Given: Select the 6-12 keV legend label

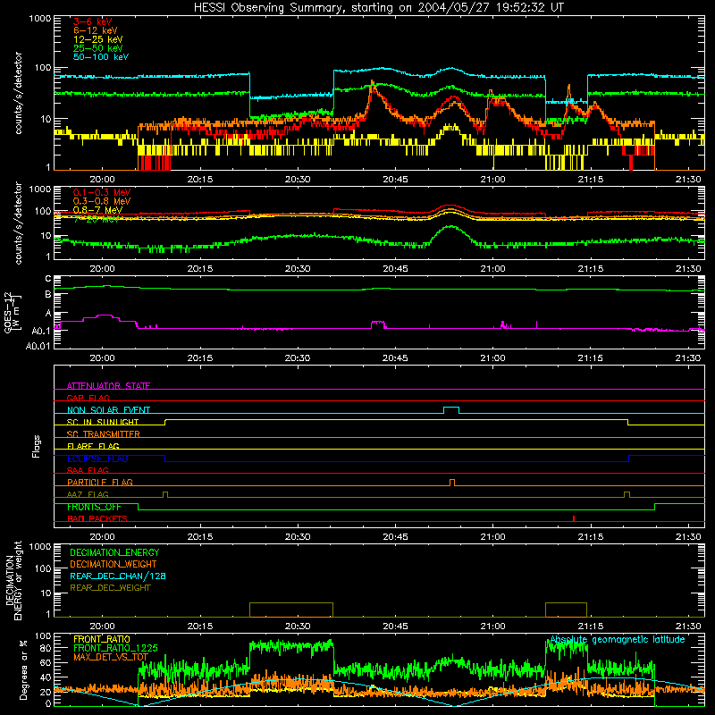Looking at the screenshot, I should (96, 30).
